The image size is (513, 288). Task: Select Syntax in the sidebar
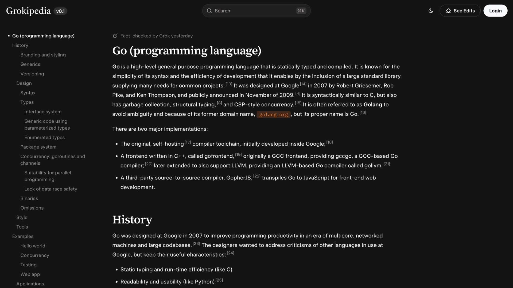coord(28,93)
